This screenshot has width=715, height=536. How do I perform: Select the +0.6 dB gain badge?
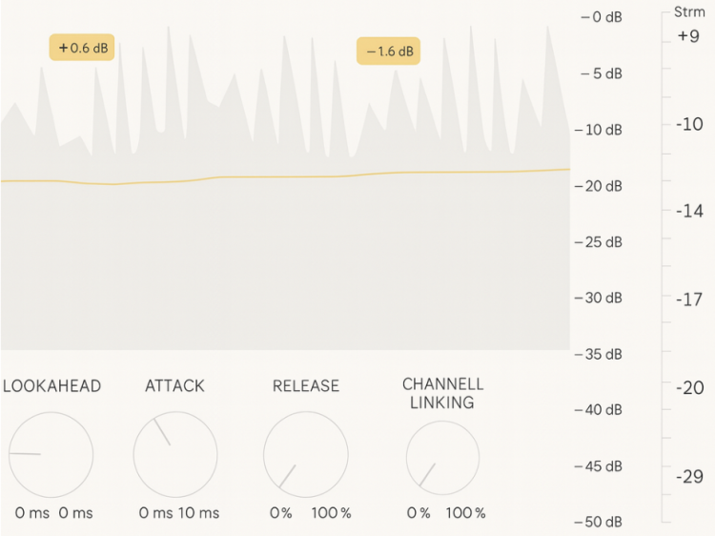point(82,48)
